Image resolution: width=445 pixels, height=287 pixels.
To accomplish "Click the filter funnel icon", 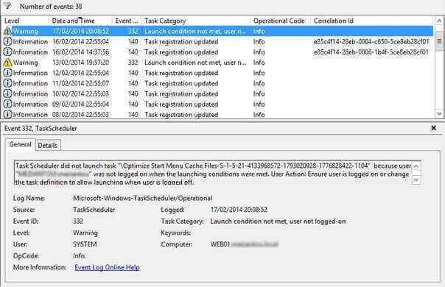I will tap(7, 6).
